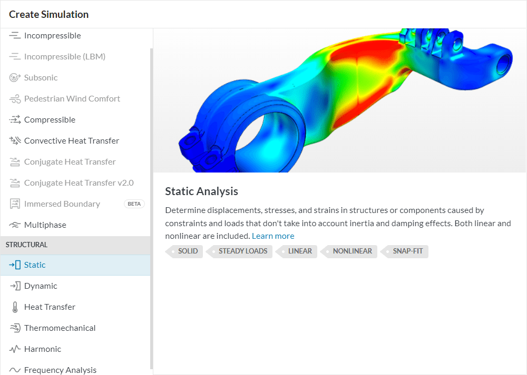The image size is (527, 375).
Task: Click the stress analysis preview image
Action: coord(340,100)
